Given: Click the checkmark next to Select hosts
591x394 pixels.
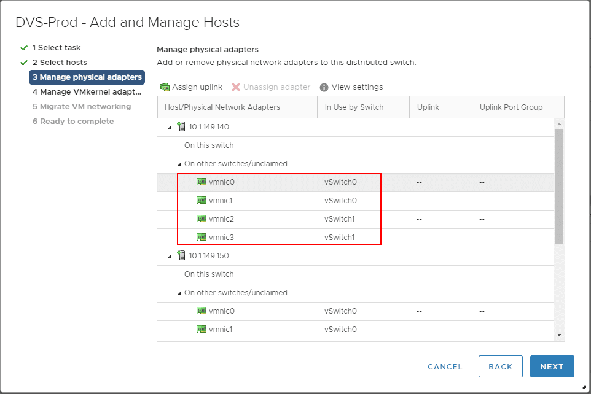Looking at the screenshot, I should (23, 62).
